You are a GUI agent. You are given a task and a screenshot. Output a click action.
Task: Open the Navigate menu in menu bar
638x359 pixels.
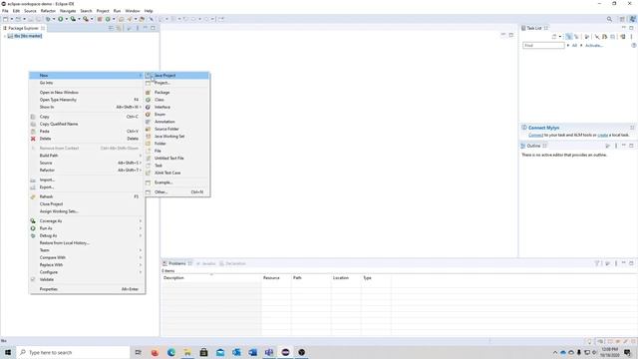[x=68, y=11]
